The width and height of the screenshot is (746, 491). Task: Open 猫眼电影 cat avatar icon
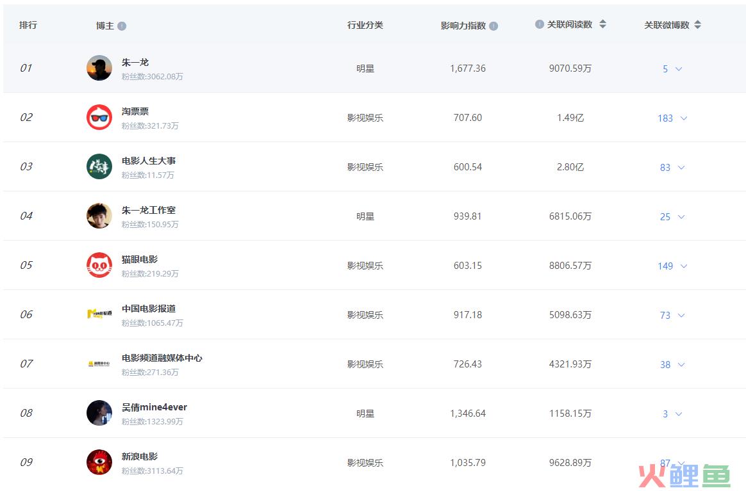[x=99, y=265]
